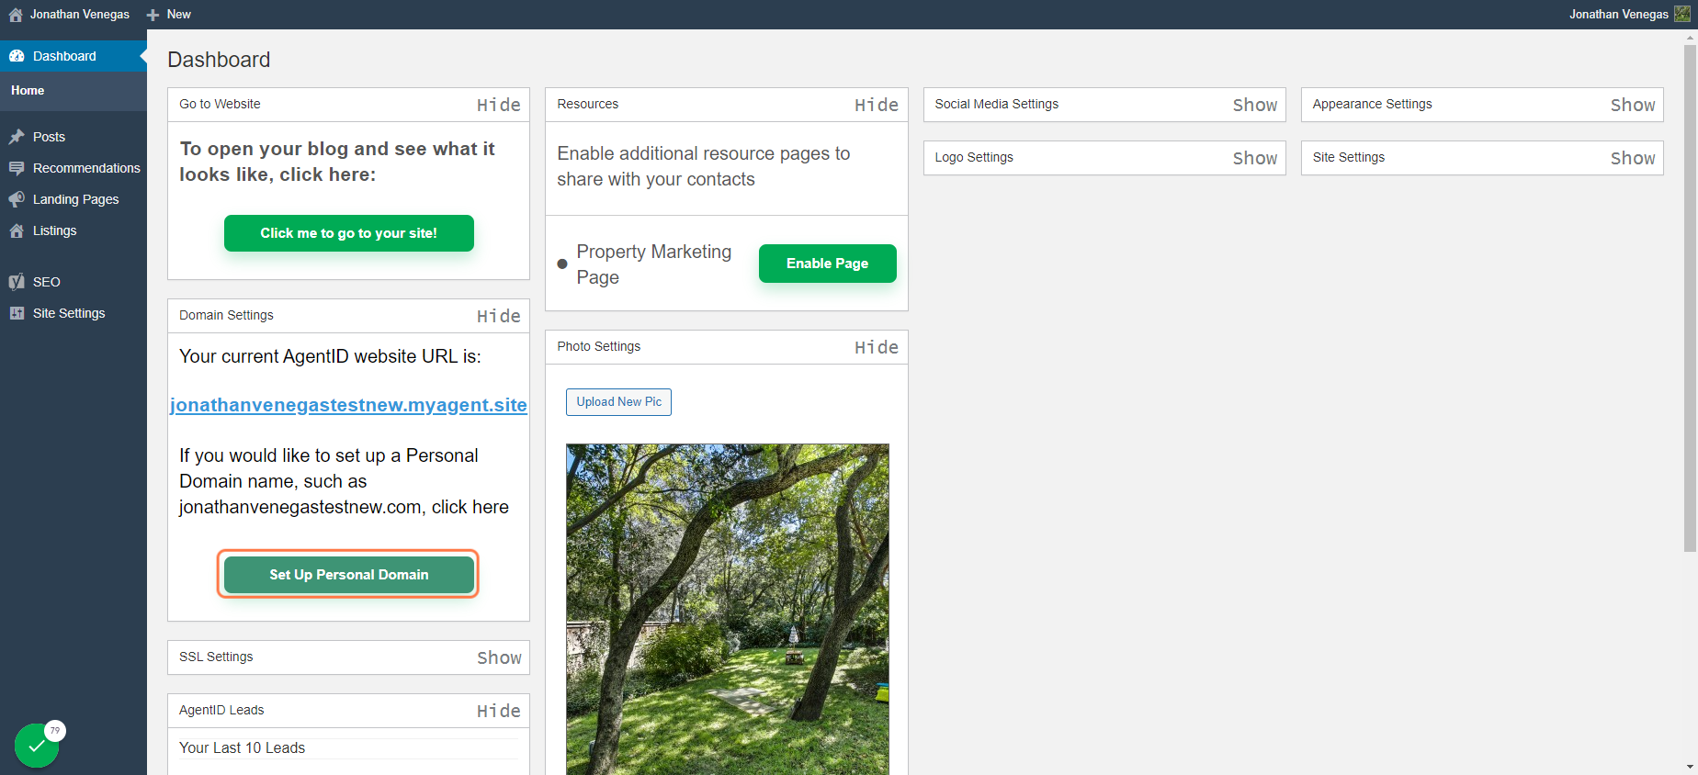Click Set Up Personal Domain button
The height and width of the screenshot is (775, 1698).
tap(349, 575)
